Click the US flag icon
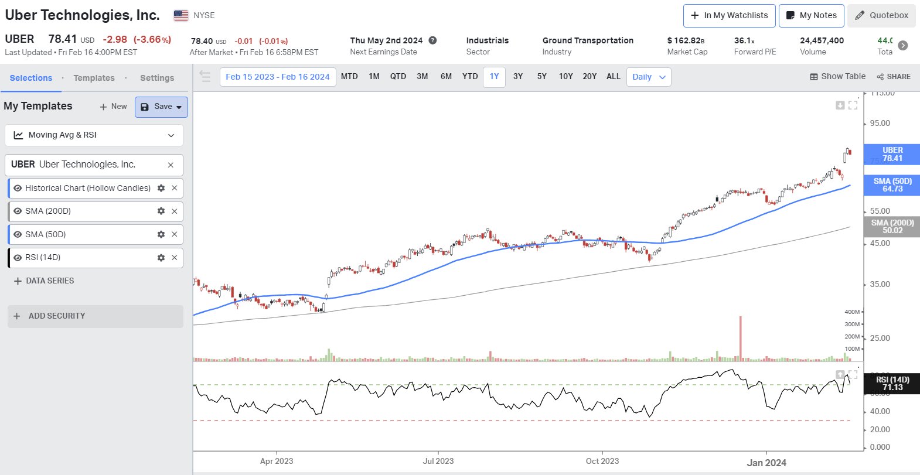The height and width of the screenshot is (475, 920). [x=181, y=16]
